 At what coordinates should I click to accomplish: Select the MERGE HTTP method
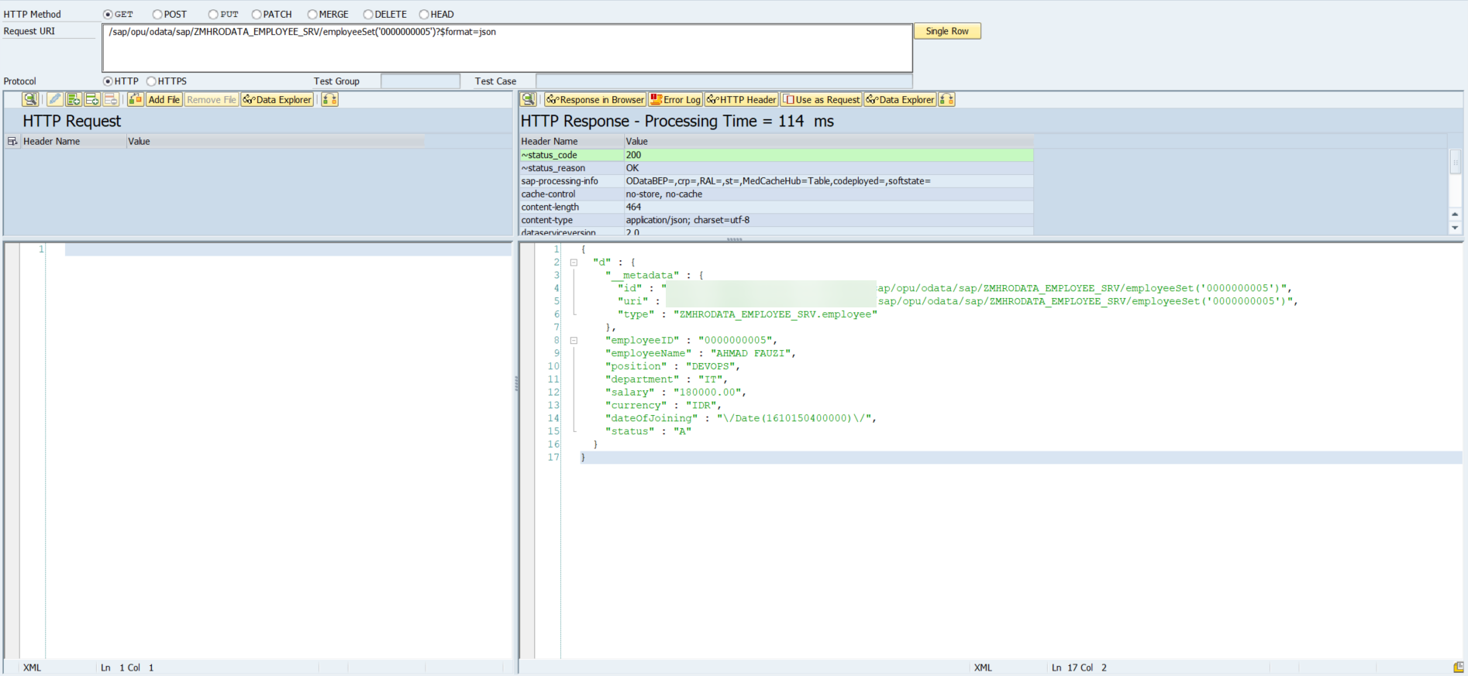pos(312,14)
